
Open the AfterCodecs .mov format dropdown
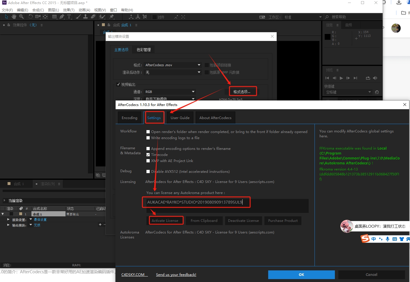pyautogui.click(x=172, y=65)
